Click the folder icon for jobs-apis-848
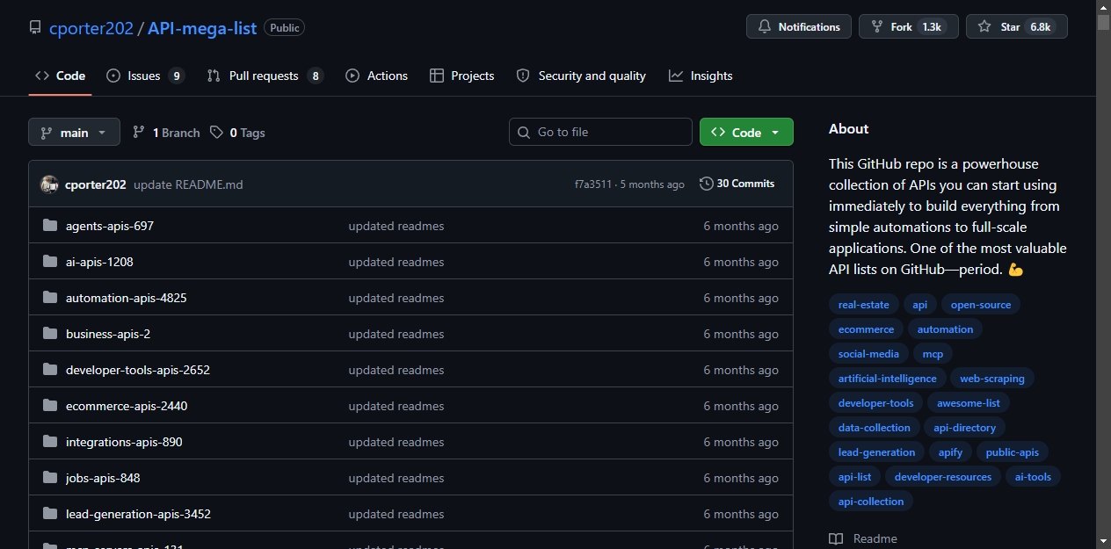This screenshot has height=549, width=1111. point(50,478)
